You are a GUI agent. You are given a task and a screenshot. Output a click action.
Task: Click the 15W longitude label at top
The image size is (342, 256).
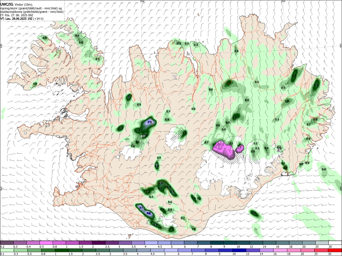[x=283, y=1]
